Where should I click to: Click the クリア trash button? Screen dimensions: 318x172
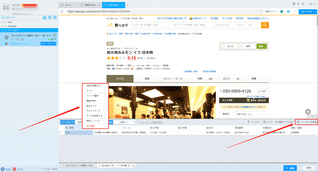pos(268,122)
